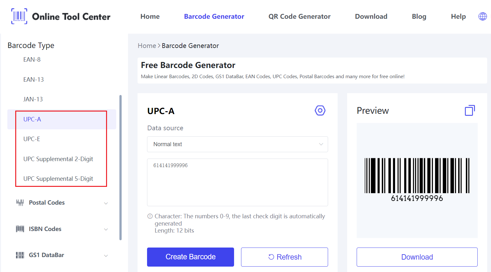The width and height of the screenshot is (491, 272).
Task: Select the JAN-13 barcode type
Action: pos(33,99)
